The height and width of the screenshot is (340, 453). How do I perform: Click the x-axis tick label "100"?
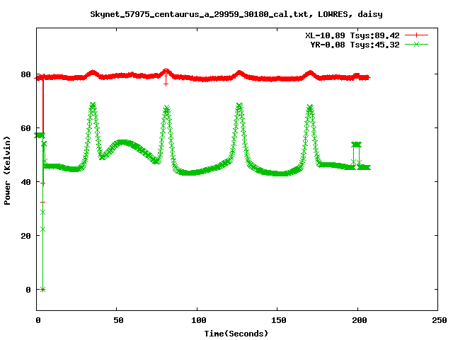click(198, 320)
